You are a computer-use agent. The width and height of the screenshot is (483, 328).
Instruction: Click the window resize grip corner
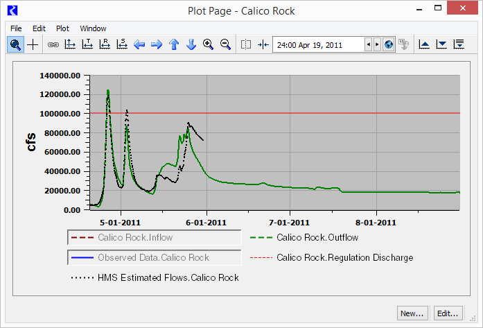(472, 318)
